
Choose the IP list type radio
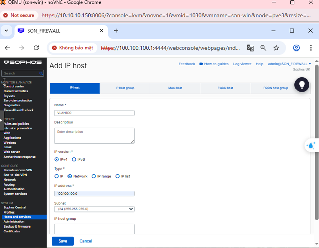[118, 176]
